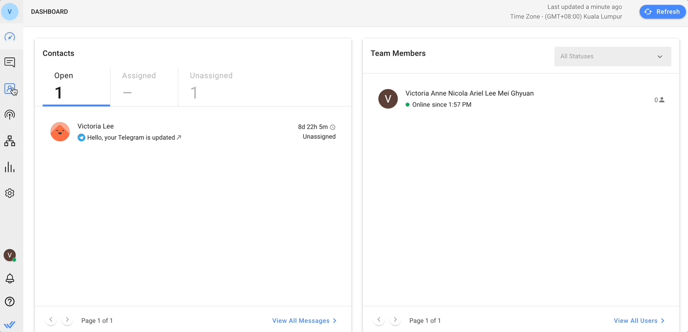Click the Refresh button

(662, 12)
